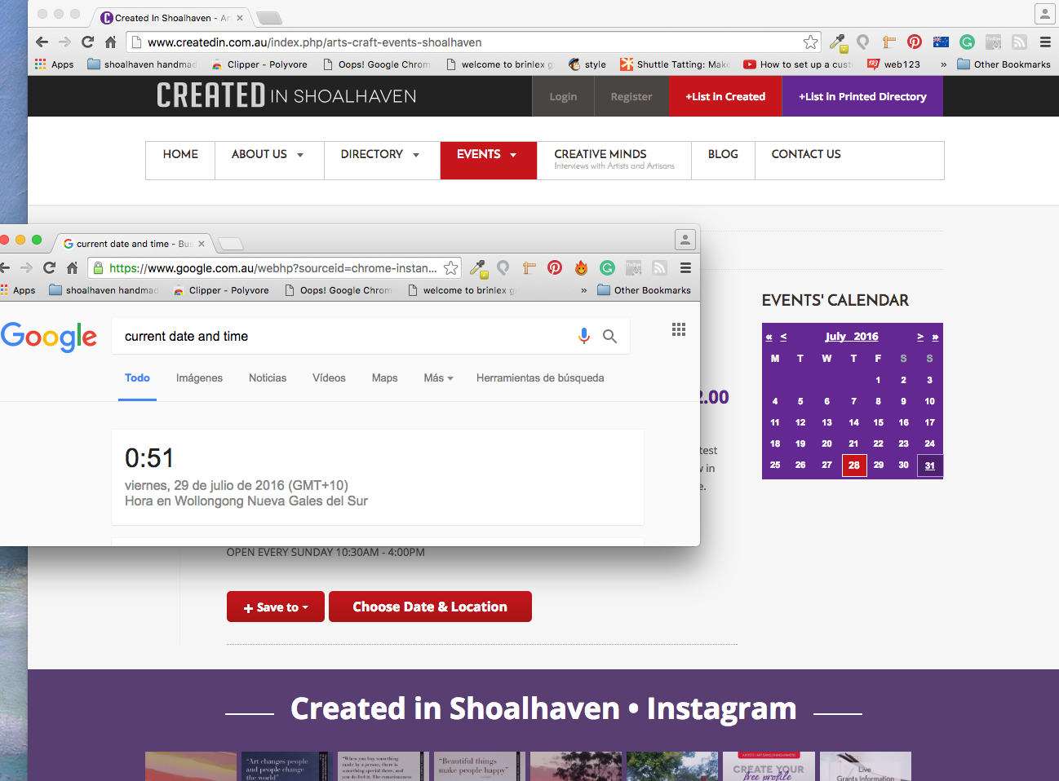Bookmark the Google page with the star icon
The width and height of the screenshot is (1059, 781).
(x=451, y=267)
